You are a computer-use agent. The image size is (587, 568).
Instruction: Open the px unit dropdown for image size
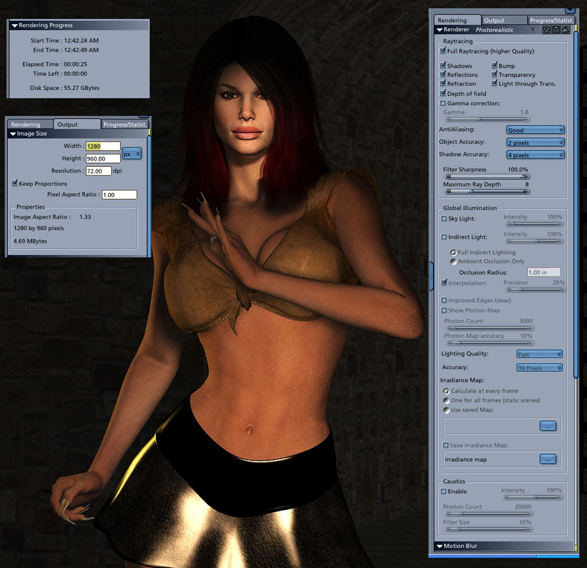(131, 154)
